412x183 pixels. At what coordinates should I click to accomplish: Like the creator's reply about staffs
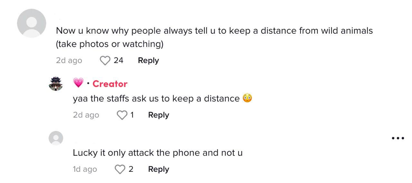click(x=122, y=115)
